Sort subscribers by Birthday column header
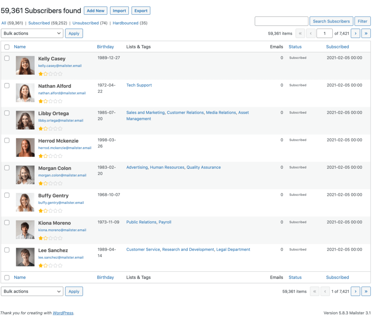Screen dimensions: 377x319 point(105,47)
